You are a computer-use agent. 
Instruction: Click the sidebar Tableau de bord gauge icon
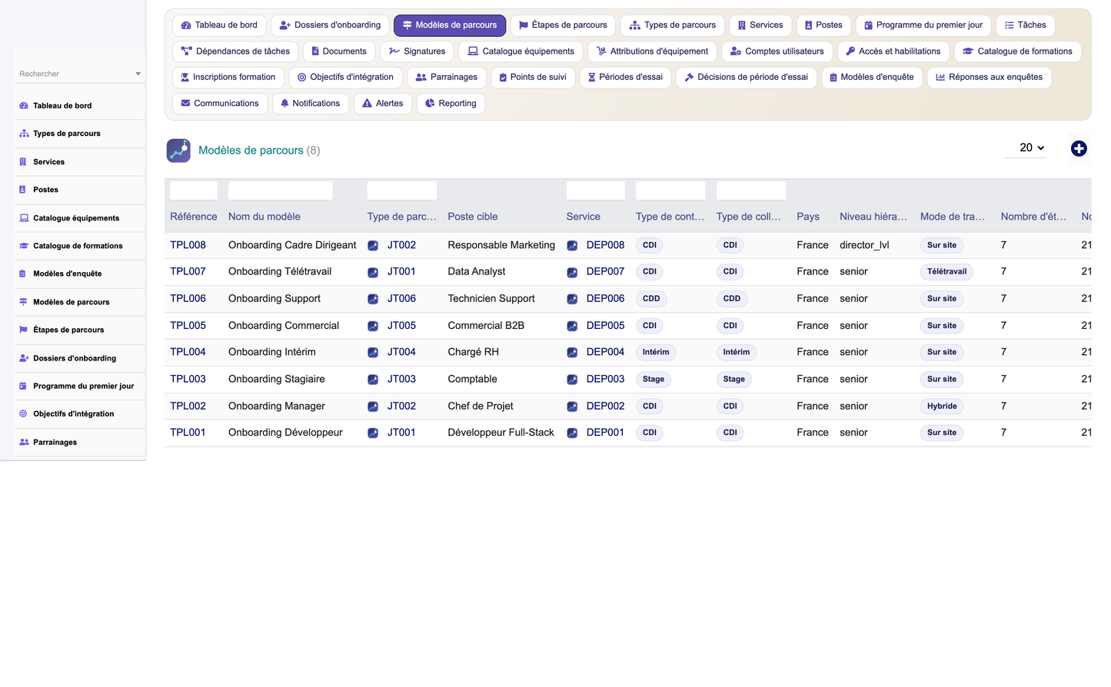click(24, 105)
